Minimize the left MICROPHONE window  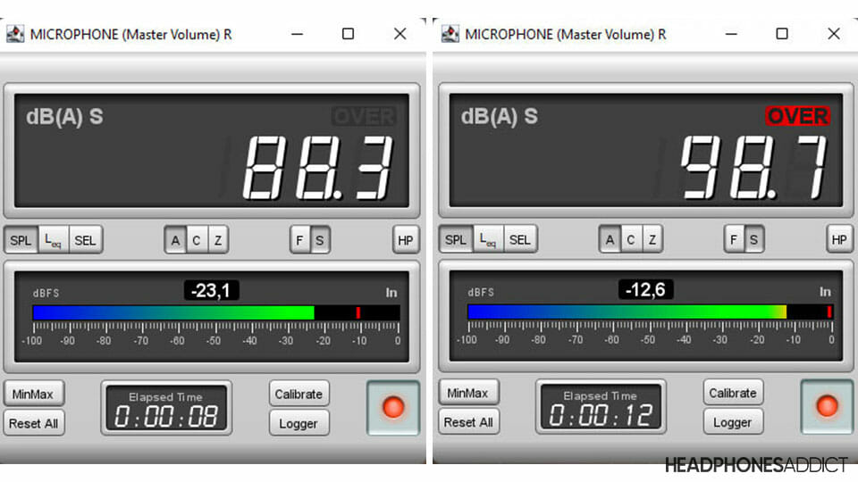(297, 34)
